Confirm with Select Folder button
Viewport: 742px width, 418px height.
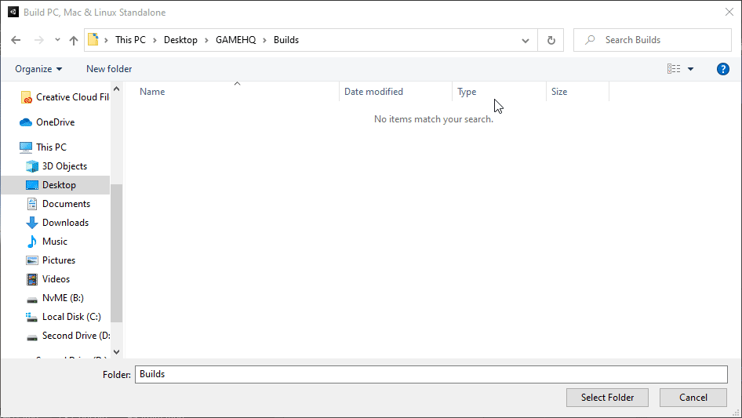(x=607, y=398)
